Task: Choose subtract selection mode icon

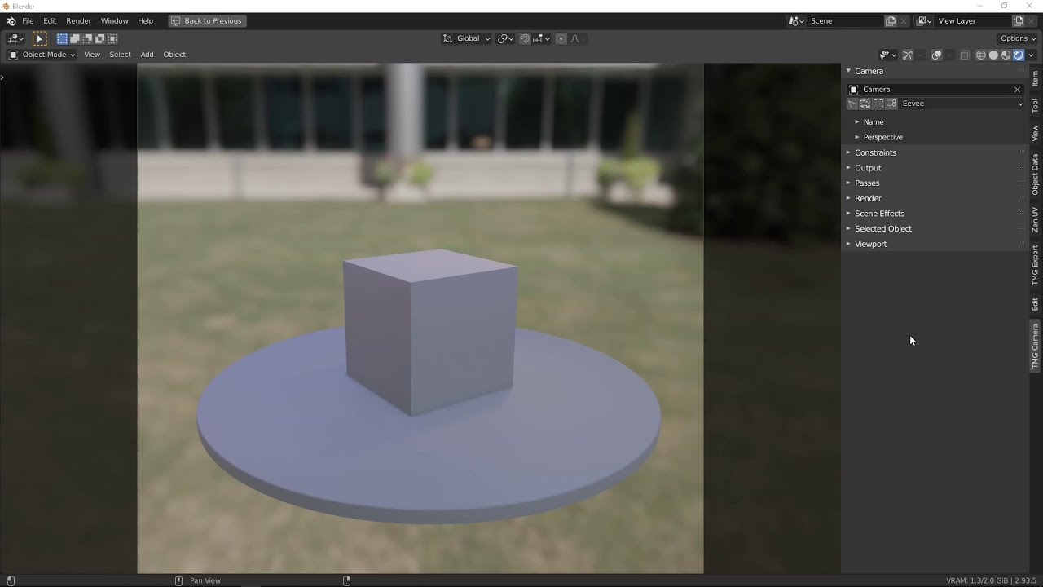Action: pos(87,38)
